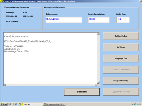Expand hidden system tray icons
The height and width of the screenshot is (106, 142).
pos(132,104)
